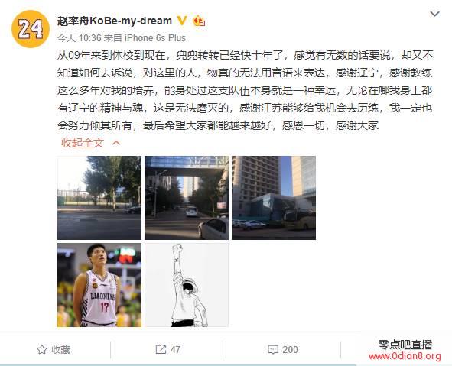Open the username 赵率舟KoBe-my-dream profile link
The height and width of the screenshot is (366, 452).
click(x=115, y=21)
